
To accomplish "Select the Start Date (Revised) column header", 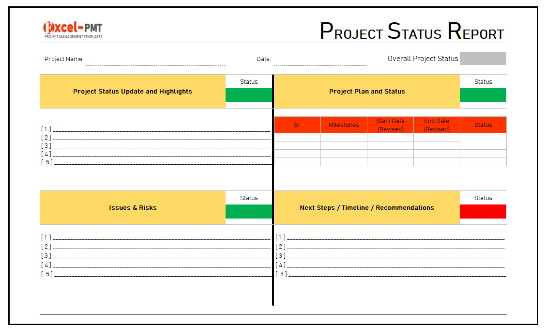I will click(x=390, y=125).
